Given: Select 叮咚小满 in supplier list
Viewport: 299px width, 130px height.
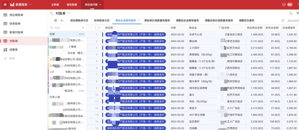Looking at the screenshot, I should click(67, 97).
